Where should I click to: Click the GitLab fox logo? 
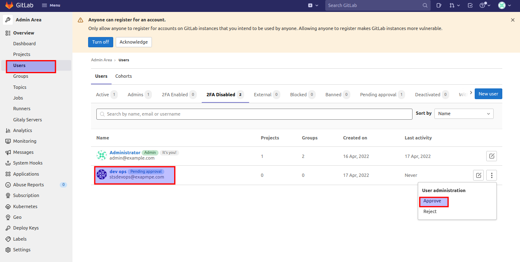click(9, 5)
